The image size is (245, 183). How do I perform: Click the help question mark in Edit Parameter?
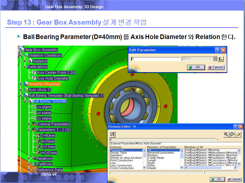click(217, 50)
